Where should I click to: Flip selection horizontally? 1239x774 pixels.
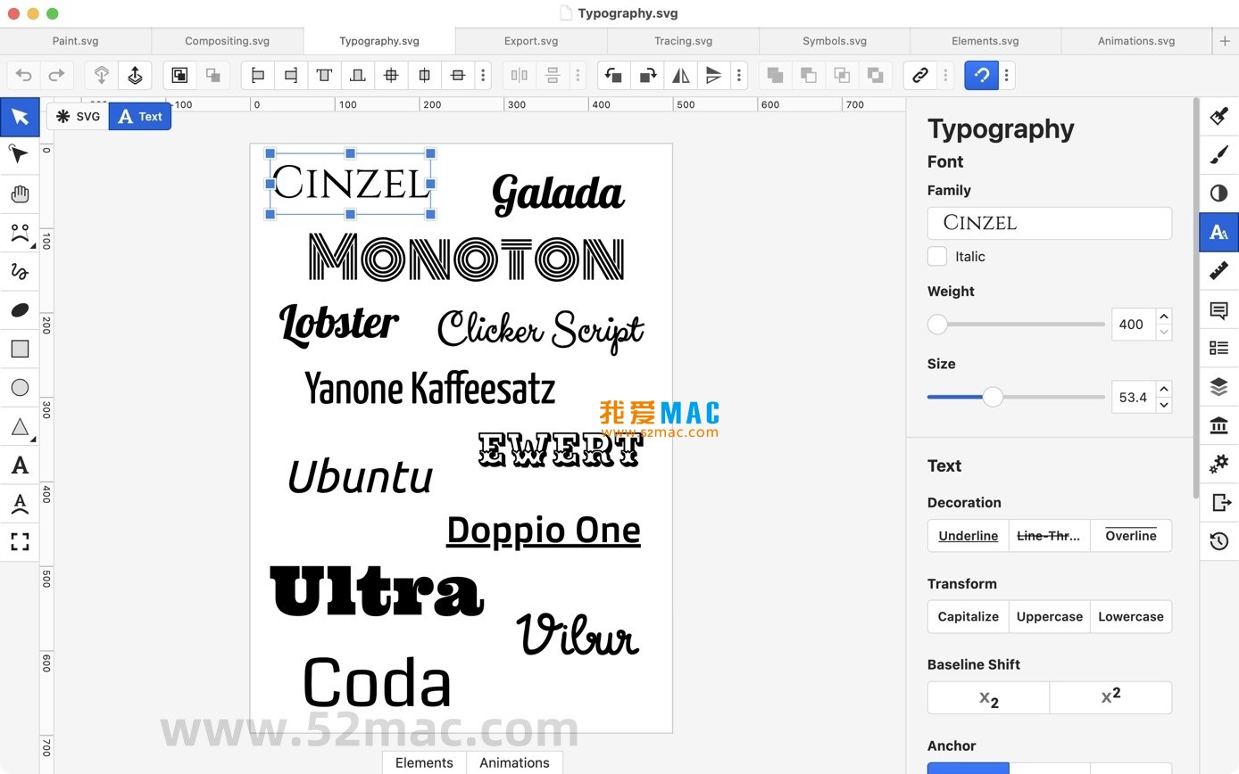coord(680,76)
